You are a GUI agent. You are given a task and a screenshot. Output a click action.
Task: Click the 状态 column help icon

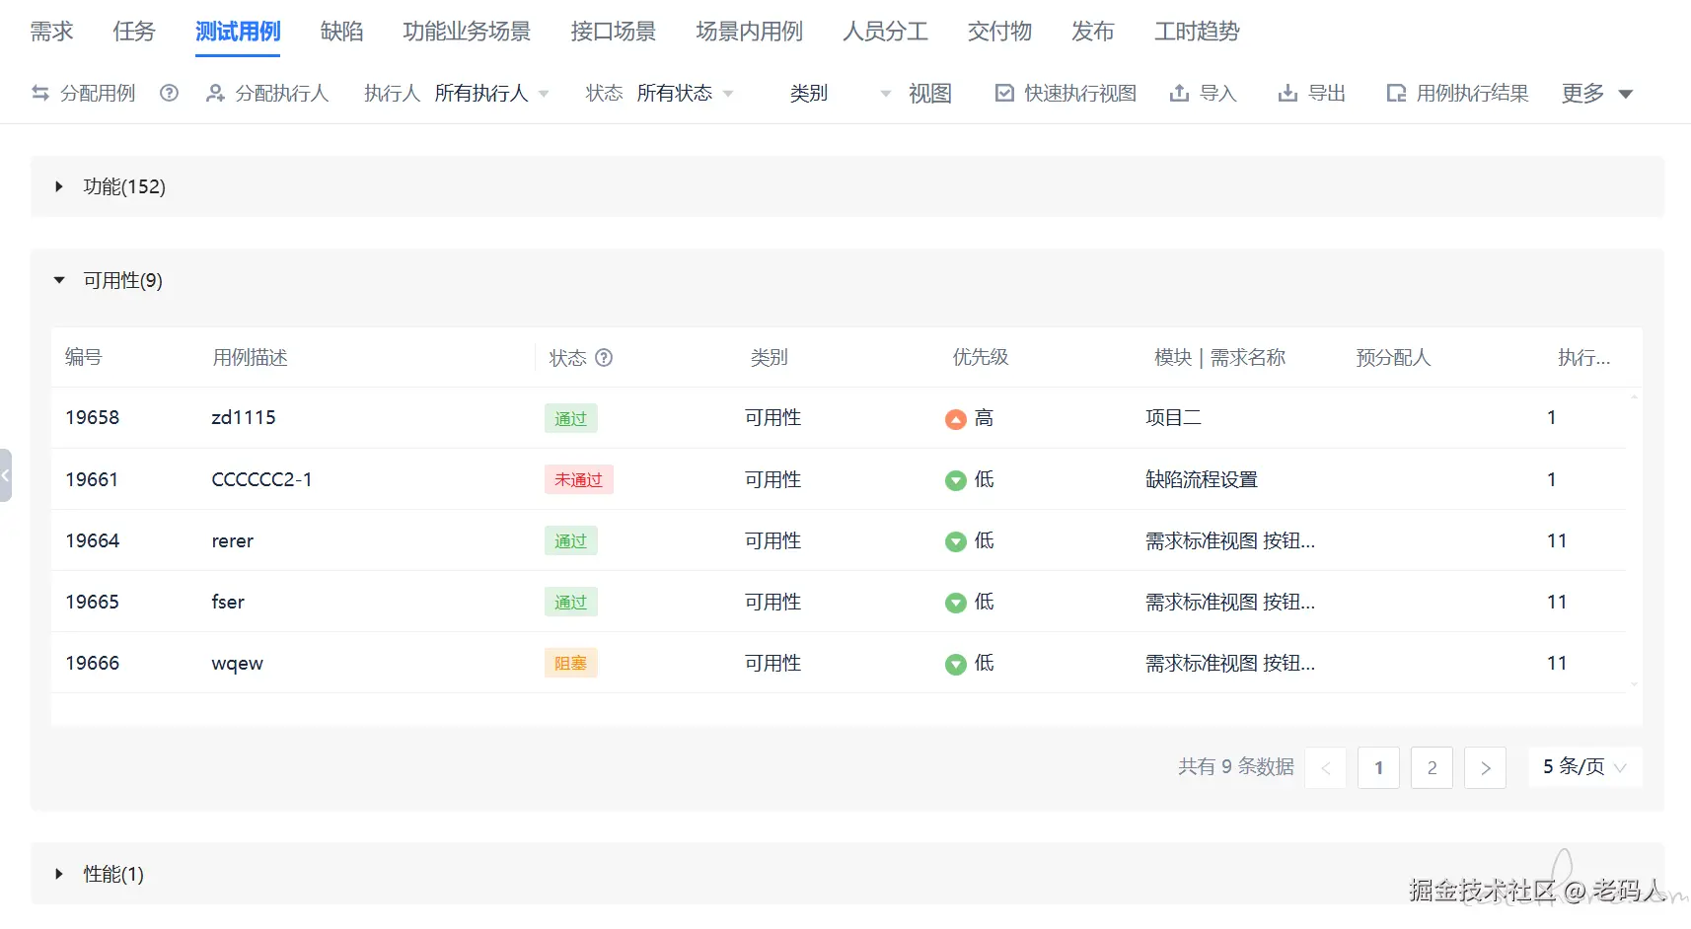[604, 358]
